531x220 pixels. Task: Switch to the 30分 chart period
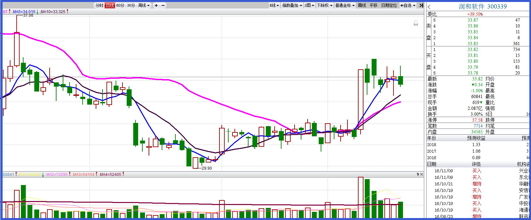tap(131, 5)
